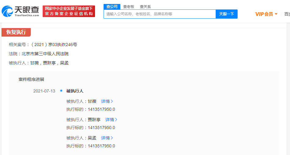This screenshot has width=290, height=155.
Task: Click the bold 被执行人 timeline heading
Action: pos(75,91)
